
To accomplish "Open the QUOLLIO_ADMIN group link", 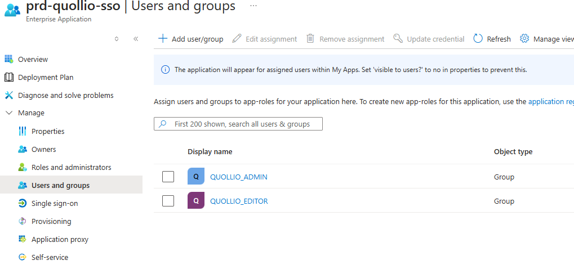I will [x=239, y=177].
